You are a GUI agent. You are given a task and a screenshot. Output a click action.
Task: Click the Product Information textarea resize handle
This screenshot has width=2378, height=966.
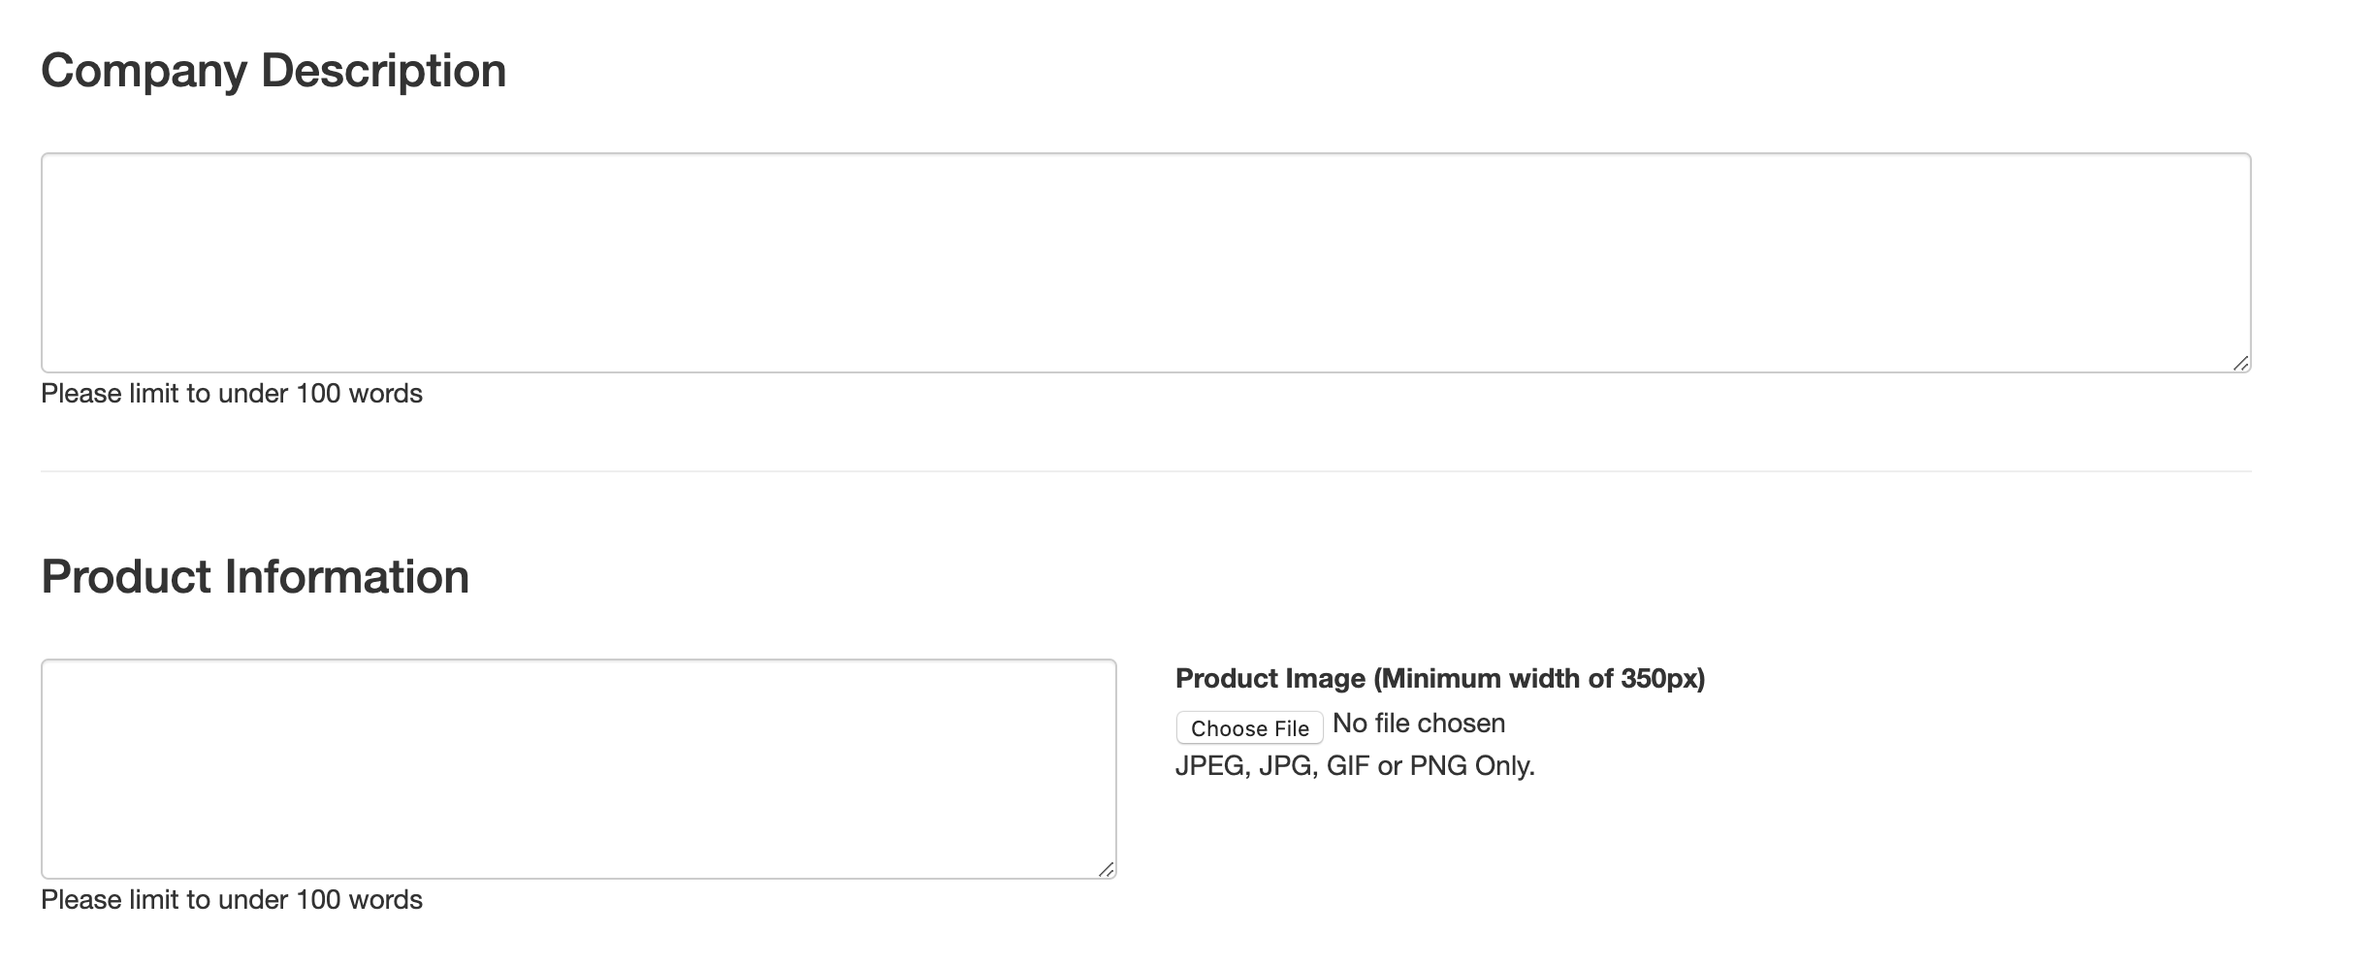point(1106,869)
